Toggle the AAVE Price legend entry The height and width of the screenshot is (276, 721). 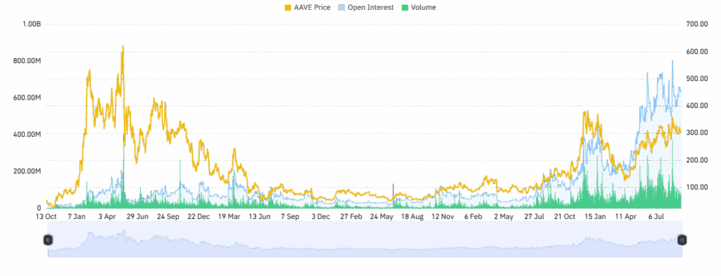click(308, 7)
